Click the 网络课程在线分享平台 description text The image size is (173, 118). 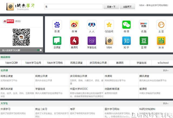click(x=115, y=80)
